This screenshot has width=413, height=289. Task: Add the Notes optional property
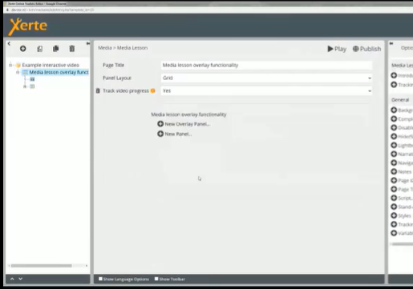coord(394,171)
